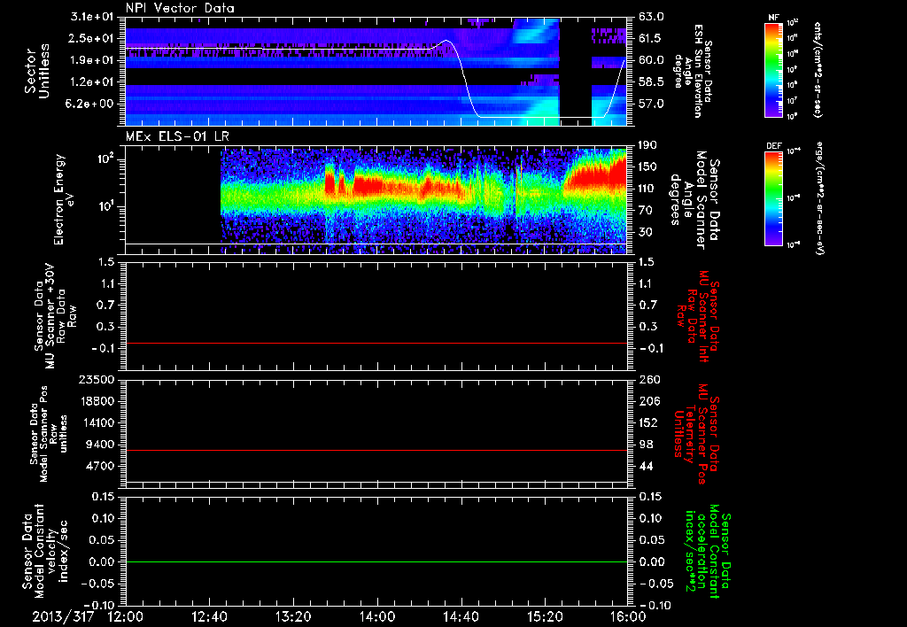Click the green 'Model Constant acceleration' title
The height and width of the screenshot is (627, 907).
pyautogui.click(x=708, y=553)
